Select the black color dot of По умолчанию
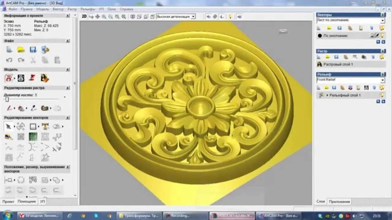Image resolution: width=392 pixels, height=220 pixels. click(320, 36)
